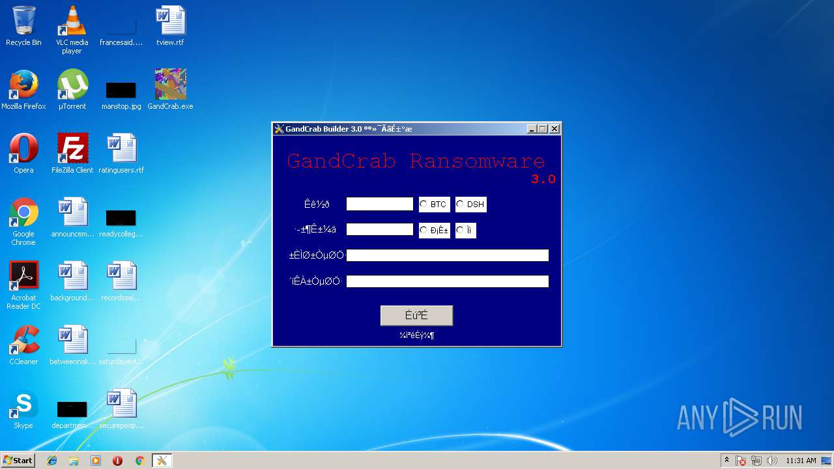Open Opera from the taskbar
Image resolution: width=834 pixels, height=469 pixels.
pos(117,461)
